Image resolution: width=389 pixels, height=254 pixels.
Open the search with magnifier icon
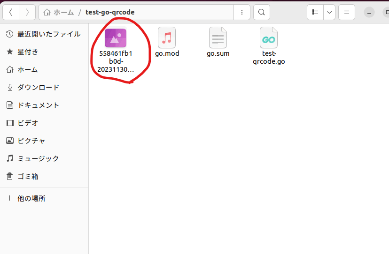click(x=262, y=12)
